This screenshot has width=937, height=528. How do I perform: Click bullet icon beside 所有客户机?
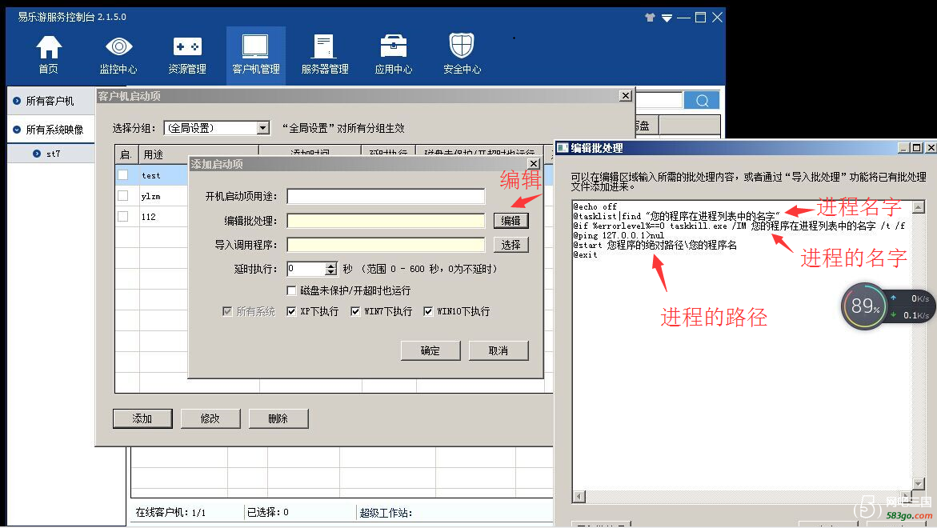click(17, 101)
